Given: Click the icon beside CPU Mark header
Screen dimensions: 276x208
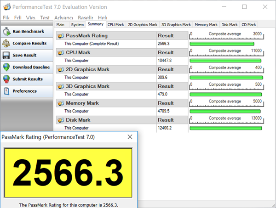Looking at the screenshot, I should [x=61, y=52].
